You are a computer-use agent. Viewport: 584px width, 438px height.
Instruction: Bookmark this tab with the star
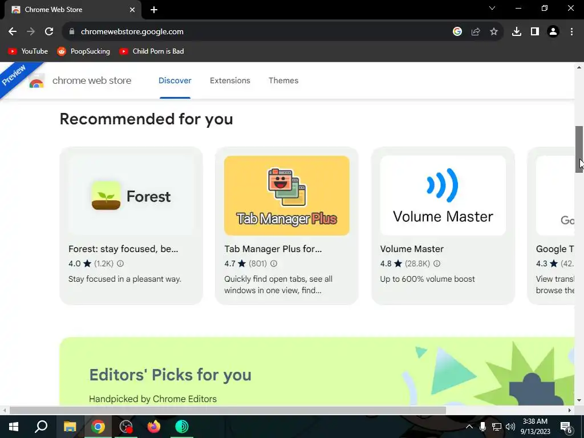point(494,32)
